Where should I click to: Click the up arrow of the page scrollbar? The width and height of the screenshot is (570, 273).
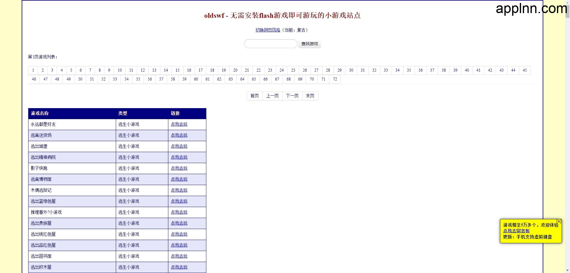[567, 2]
